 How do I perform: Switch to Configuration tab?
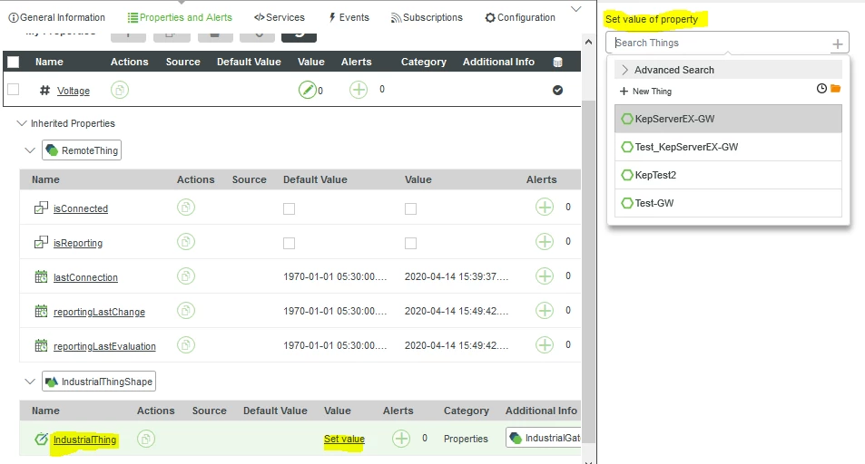pos(520,17)
